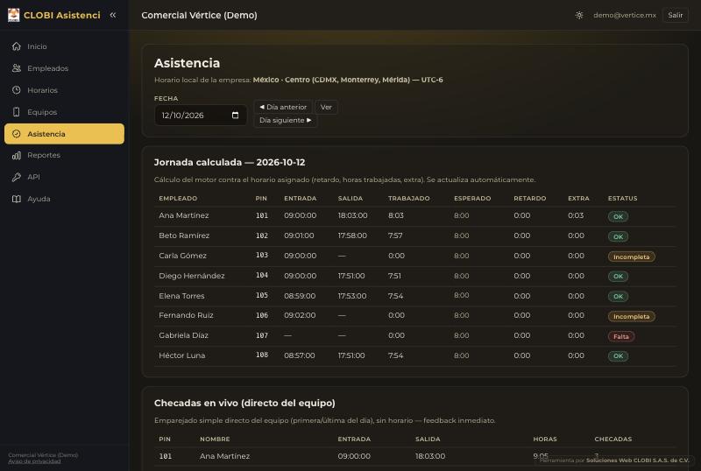The height and width of the screenshot is (471, 701).
Task: Open Reportes chart icon
Action: (x=17, y=155)
